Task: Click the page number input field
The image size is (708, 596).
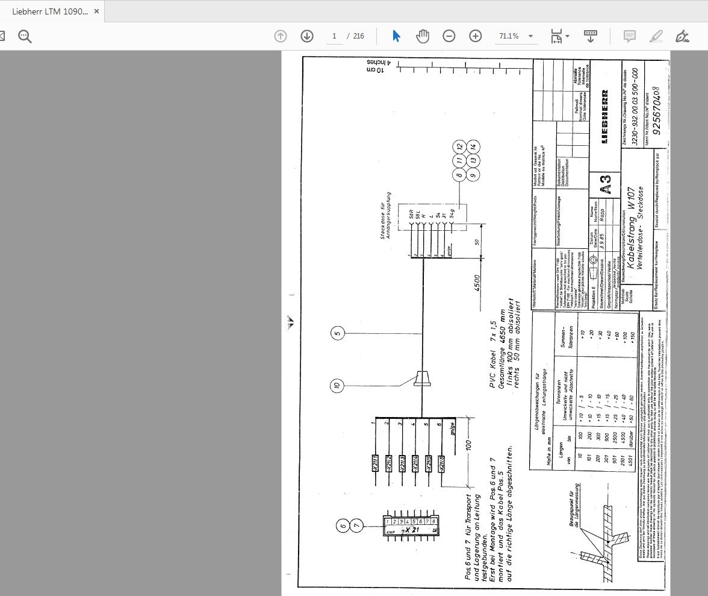Action: pyautogui.click(x=334, y=36)
